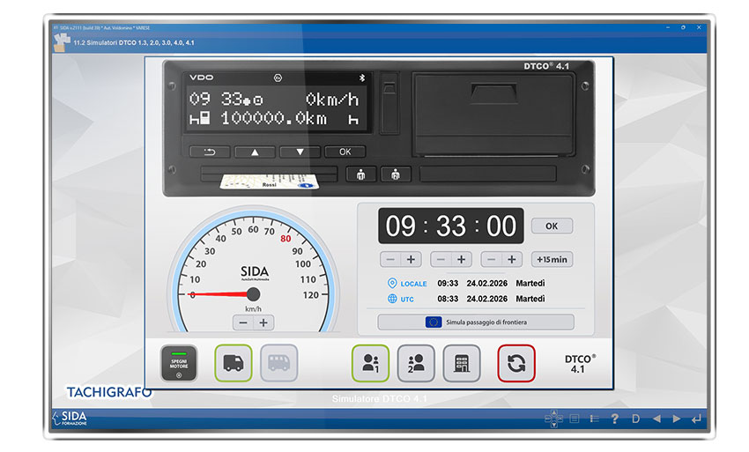
Task: Click the company building icon
Action: 462,363
